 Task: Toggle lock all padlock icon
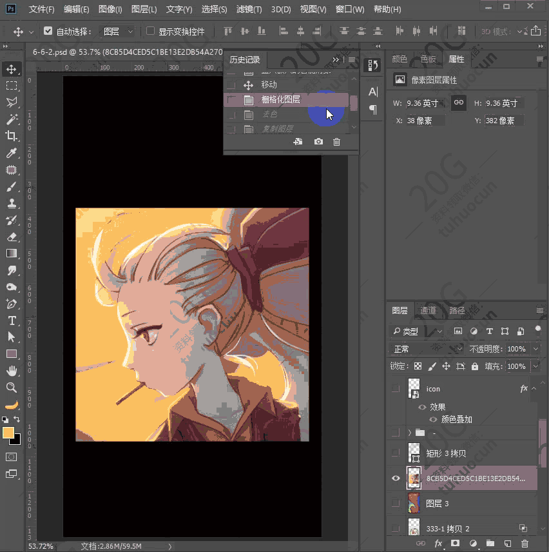coord(475,366)
